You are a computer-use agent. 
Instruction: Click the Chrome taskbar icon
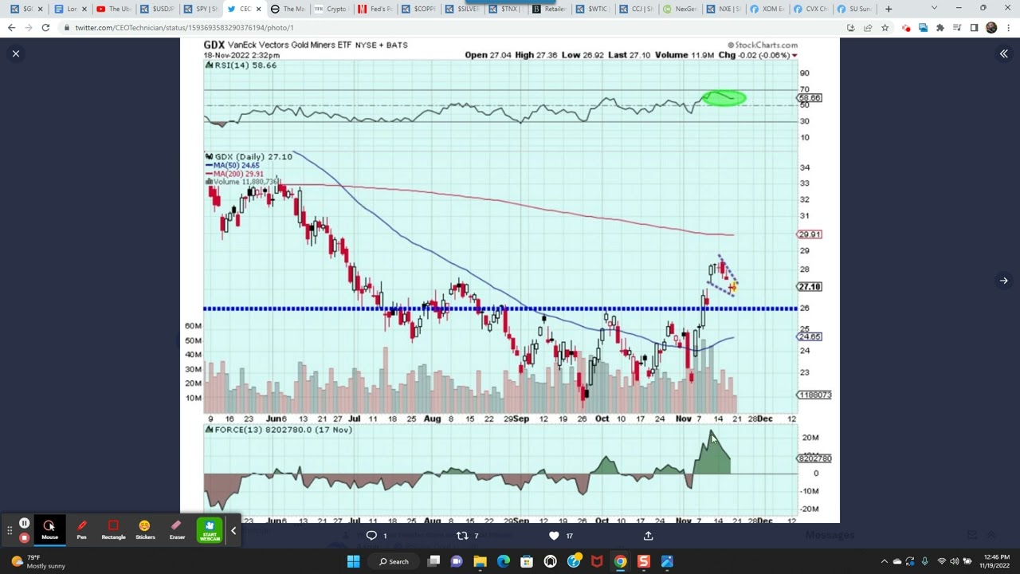click(x=620, y=561)
